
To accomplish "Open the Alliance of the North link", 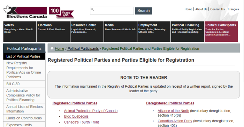I will pos(173,111).
